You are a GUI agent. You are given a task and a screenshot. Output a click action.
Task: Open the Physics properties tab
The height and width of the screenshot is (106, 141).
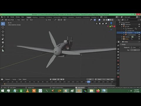click(x=118, y=67)
